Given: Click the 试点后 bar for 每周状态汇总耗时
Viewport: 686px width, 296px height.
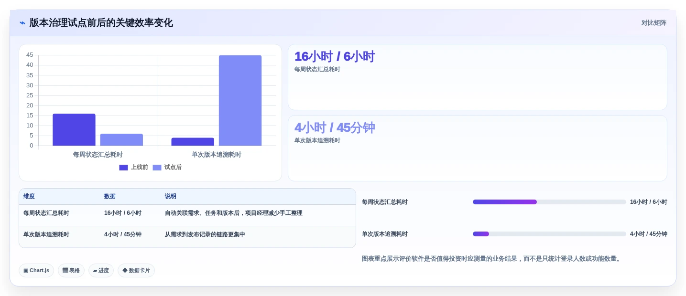Looking at the screenshot, I should pos(121,139).
